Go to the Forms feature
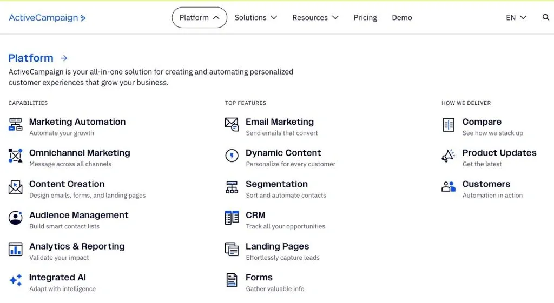The width and height of the screenshot is (554, 303). coord(259,277)
